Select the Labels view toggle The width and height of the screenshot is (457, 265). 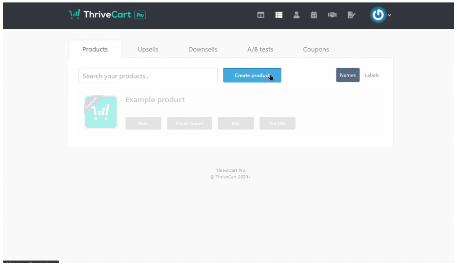pos(372,75)
